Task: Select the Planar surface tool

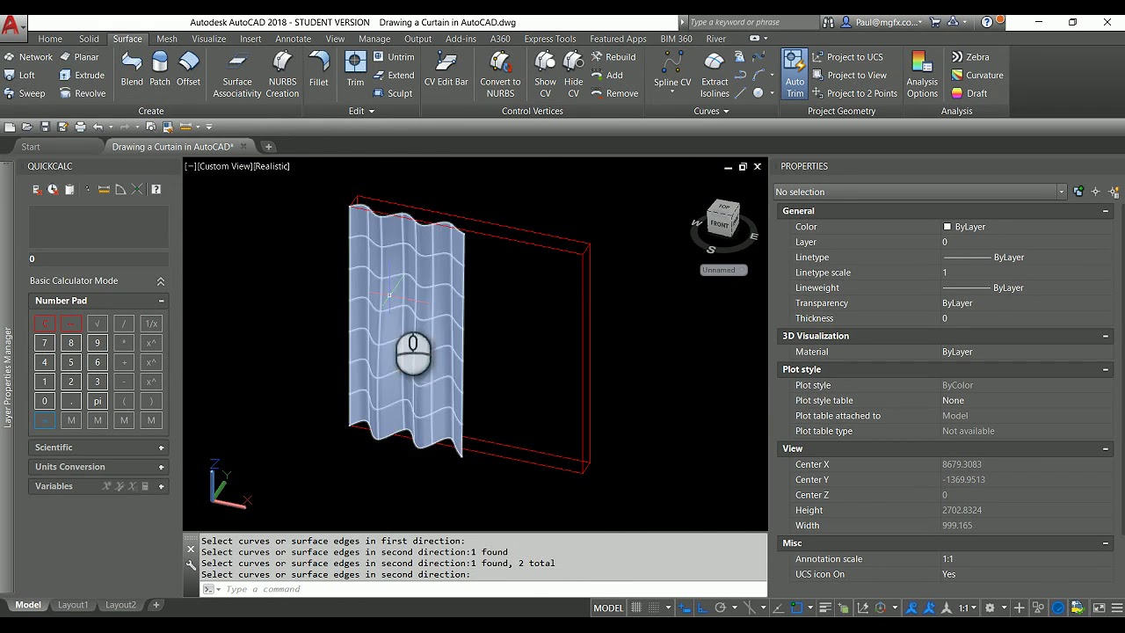Action: [79, 56]
